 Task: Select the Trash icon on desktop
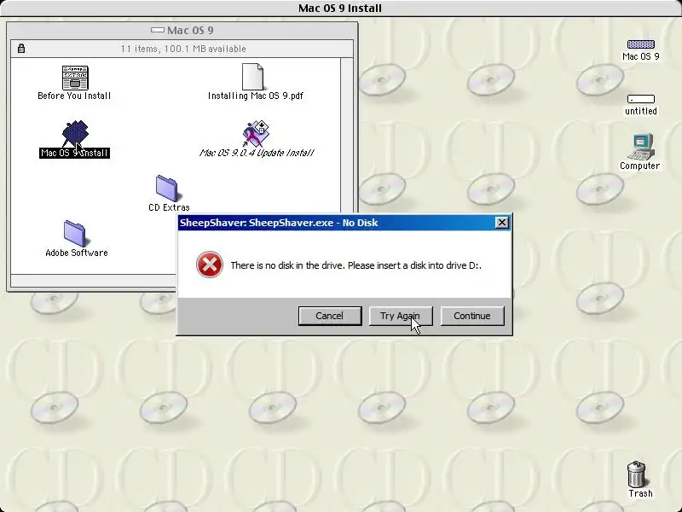(x=637, y=474)
